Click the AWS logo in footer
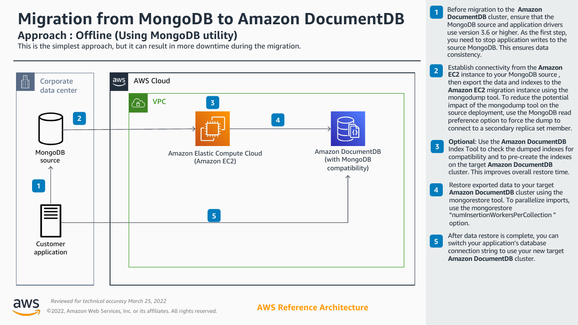This screenshot has height=325, width=578. [26, 307]
